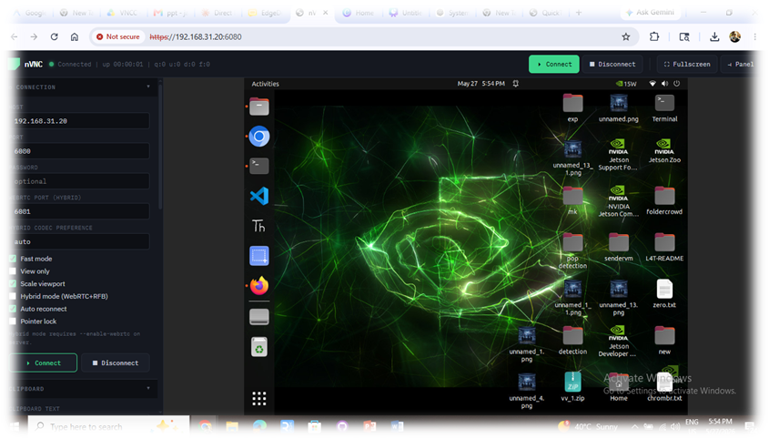The image size is (769, 439).
Task: Click the Host field showing 192.168.31.20
Action: click(80, 121)
